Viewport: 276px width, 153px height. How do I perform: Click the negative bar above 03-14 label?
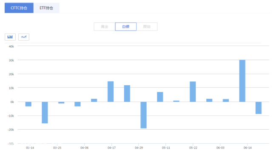[28, 104]
